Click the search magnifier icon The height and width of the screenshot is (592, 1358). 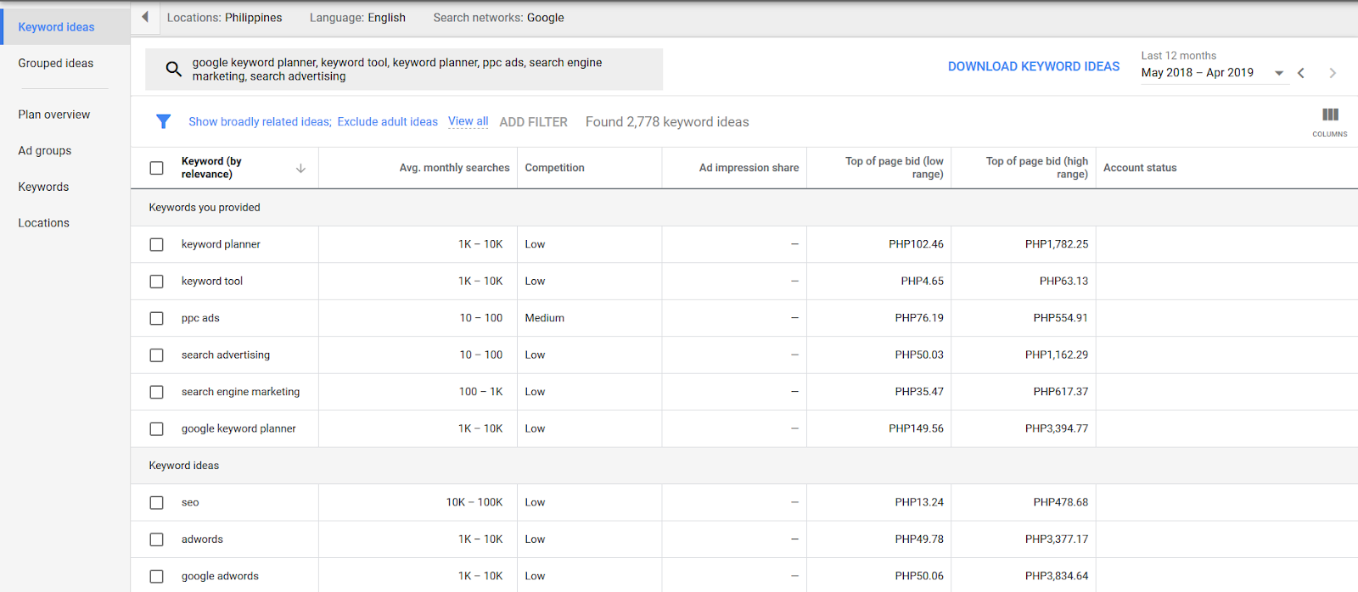click(x=173, y=69)
